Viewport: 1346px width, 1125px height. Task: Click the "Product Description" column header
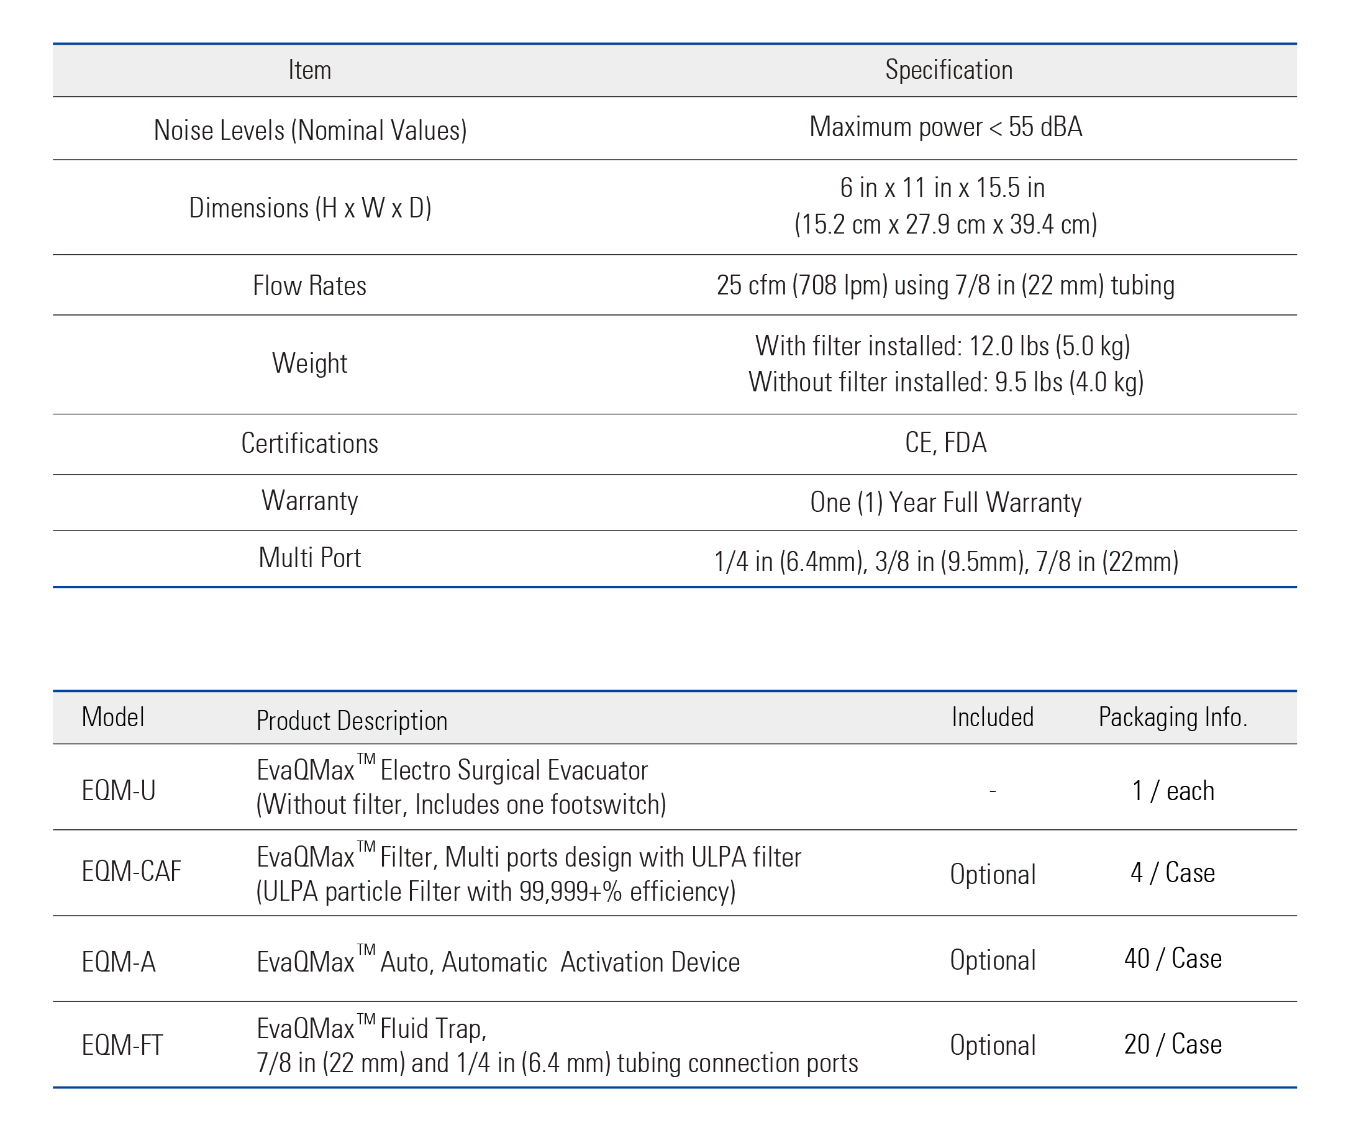pyautogui.click(x=352, y=721)
